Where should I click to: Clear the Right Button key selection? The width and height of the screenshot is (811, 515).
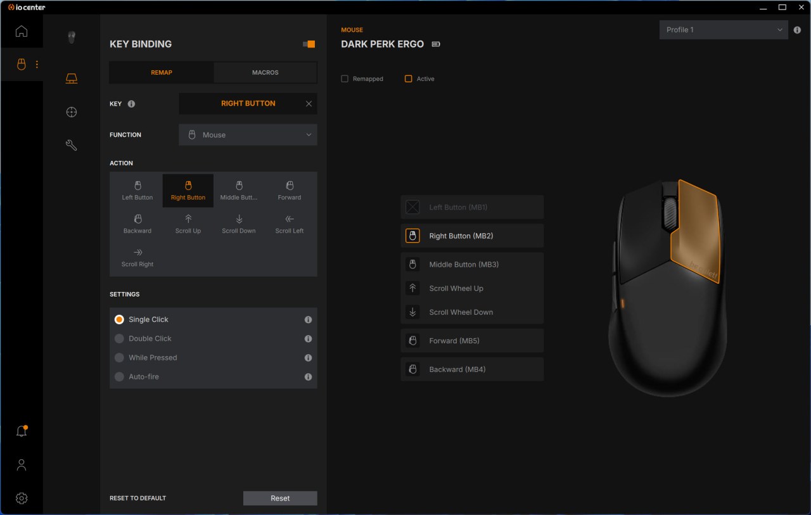pos(309,104)
